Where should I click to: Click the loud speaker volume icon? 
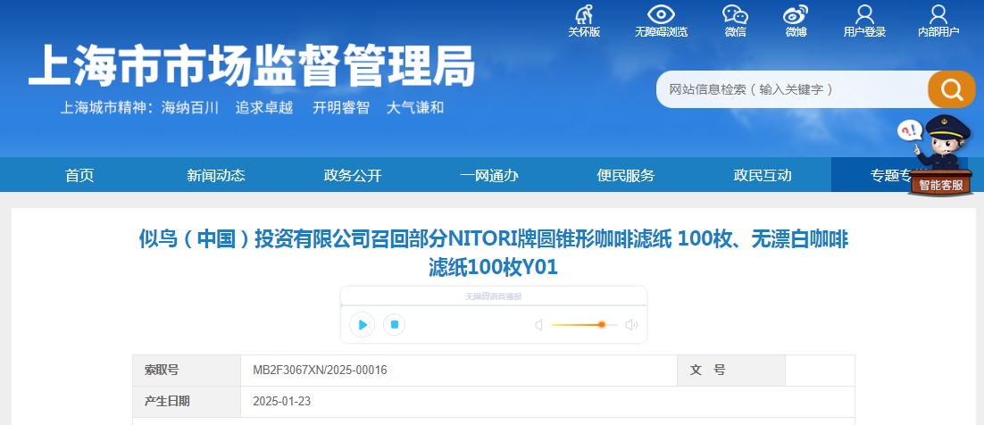point(631,325)
